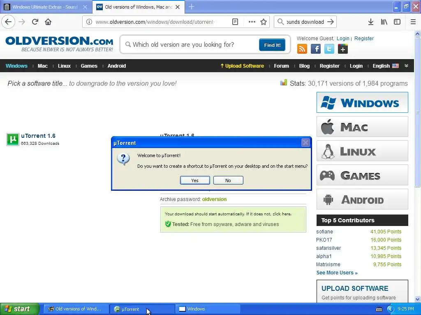Open the Facebook icon
This screenshot has height=315, width=421.
315,49
